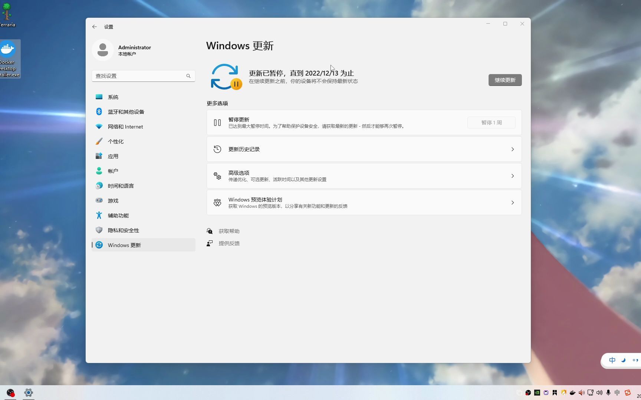Image resolution: width=641 pixels, height=400 pixels.
Task: Click the 提供反馈 feedback icon
Action: [x=210, y=243]
